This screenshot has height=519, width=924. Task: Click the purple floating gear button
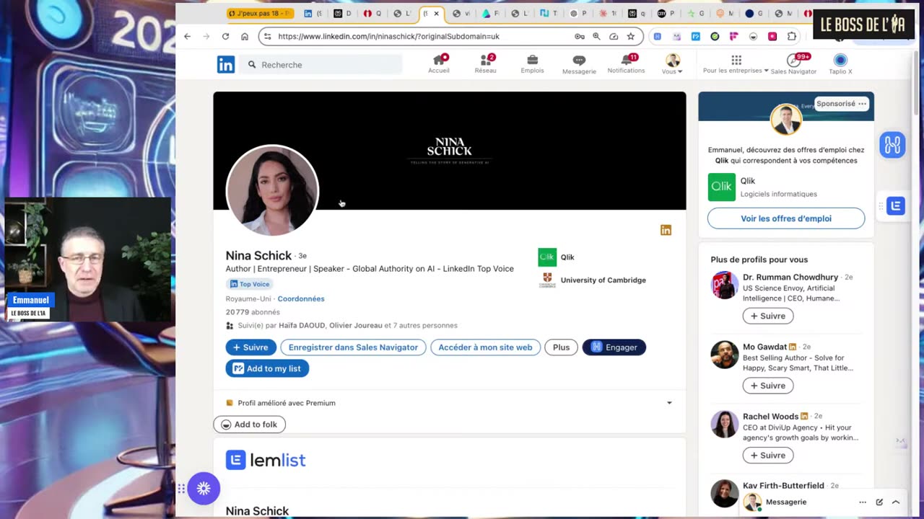tap(204, 489)
